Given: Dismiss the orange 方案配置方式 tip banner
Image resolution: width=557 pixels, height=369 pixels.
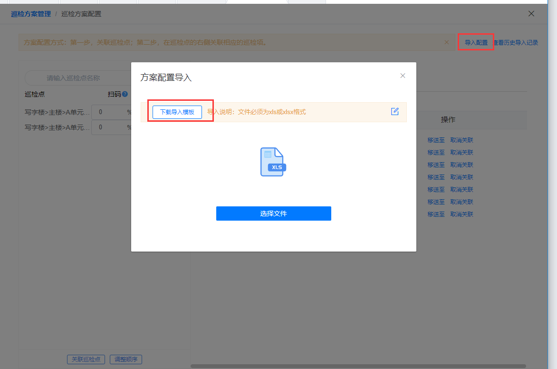Looking at the screenshot, I should click(446, 42).
